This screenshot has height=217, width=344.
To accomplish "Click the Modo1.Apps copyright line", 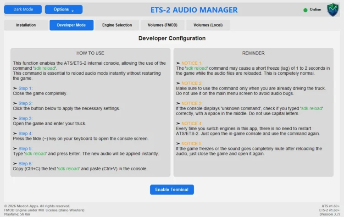I will coord(37,206).
